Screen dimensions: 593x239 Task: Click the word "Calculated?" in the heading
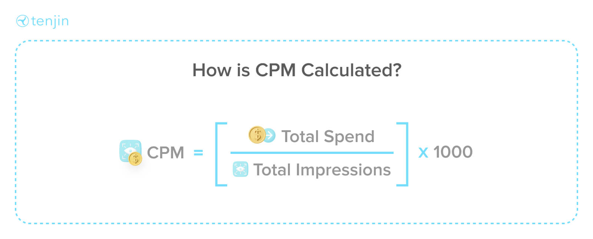point(351,70)
